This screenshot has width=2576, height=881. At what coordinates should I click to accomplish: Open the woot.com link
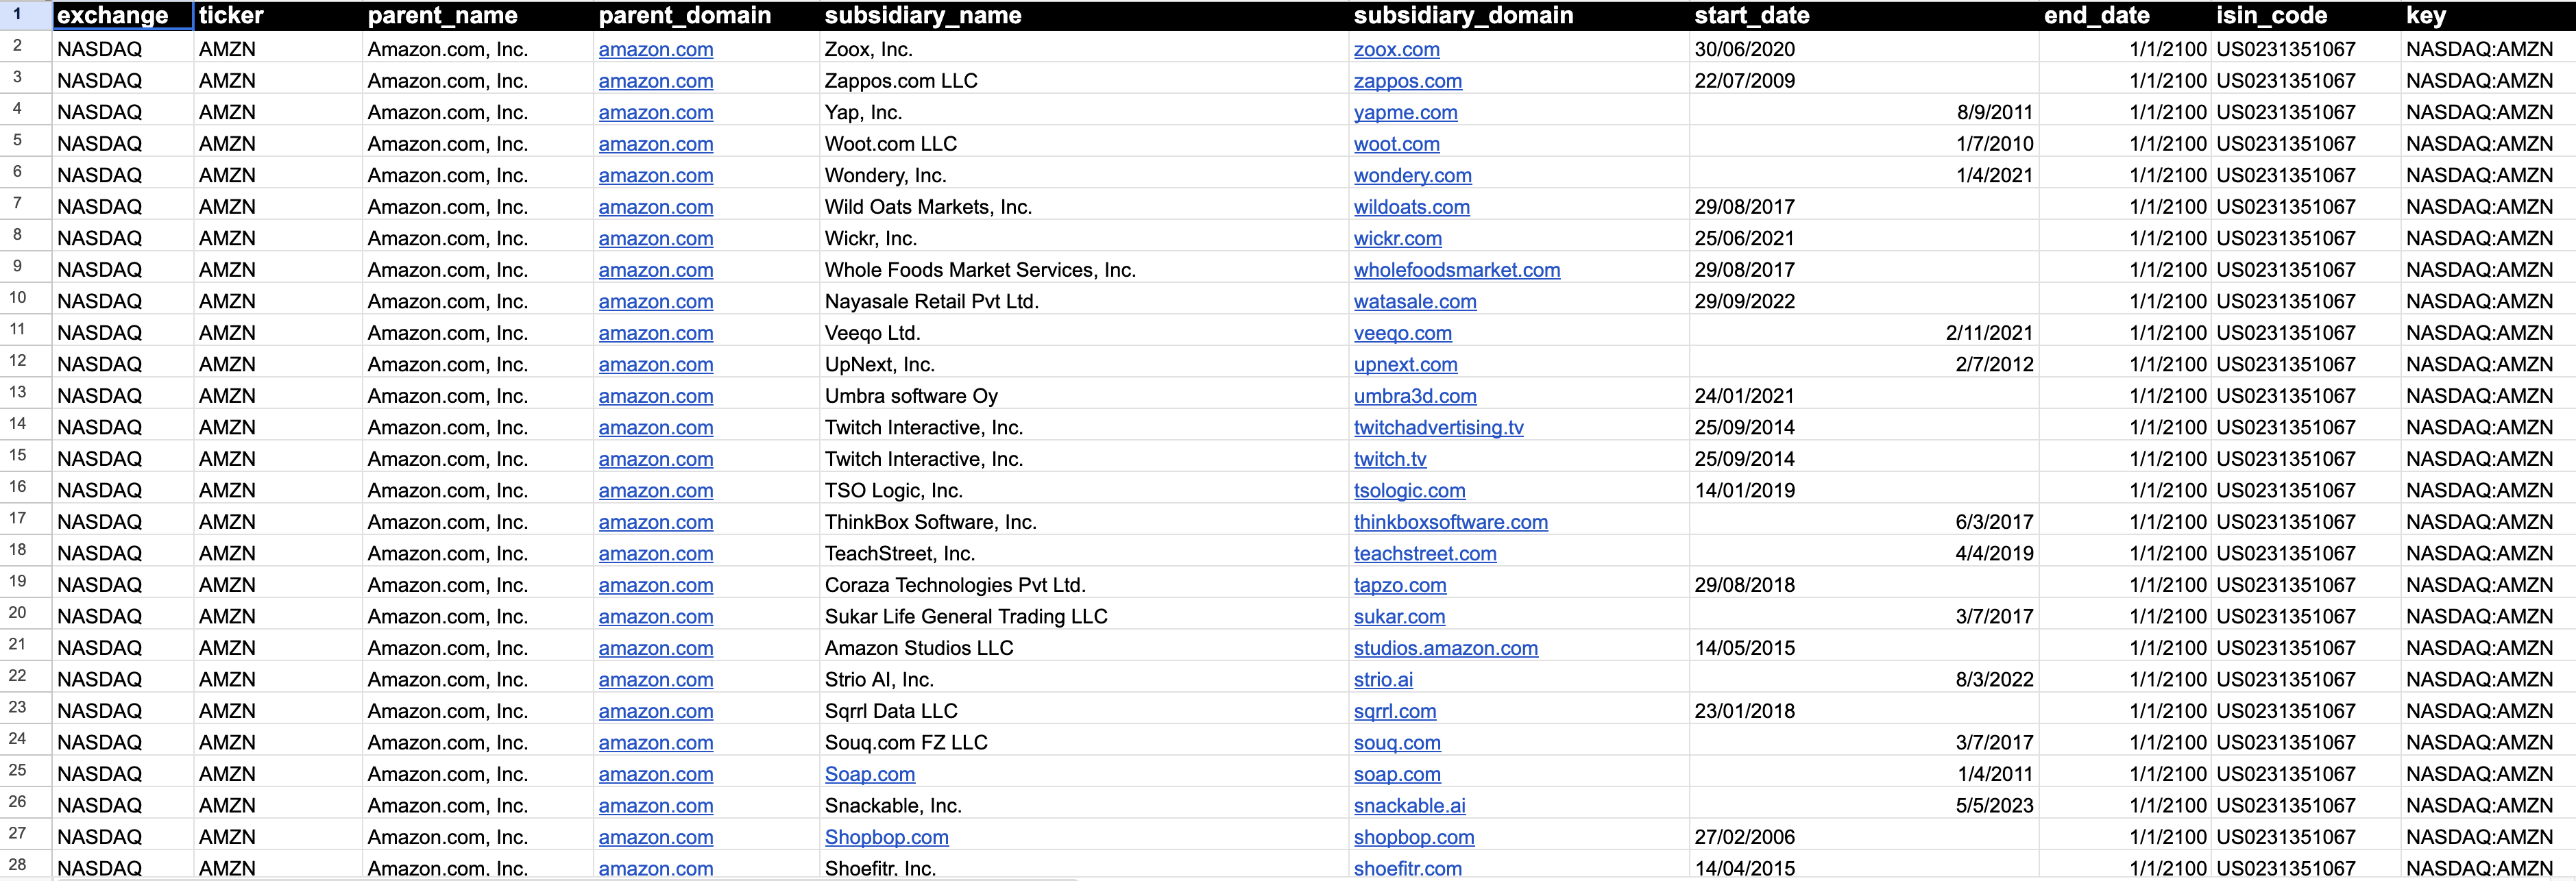click(1396, 144)
